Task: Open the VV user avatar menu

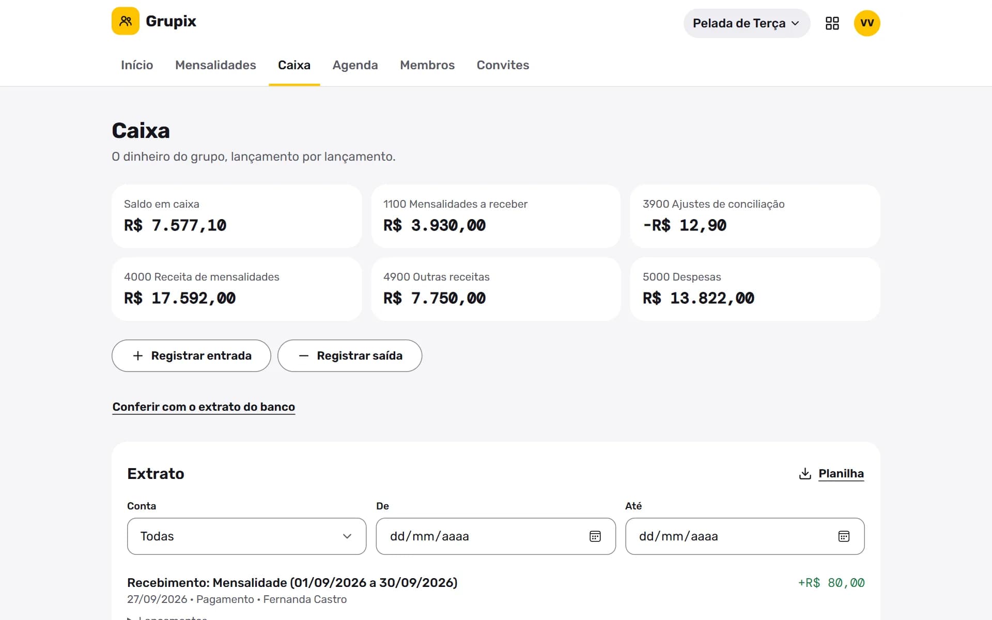Action: coord(867,23)
